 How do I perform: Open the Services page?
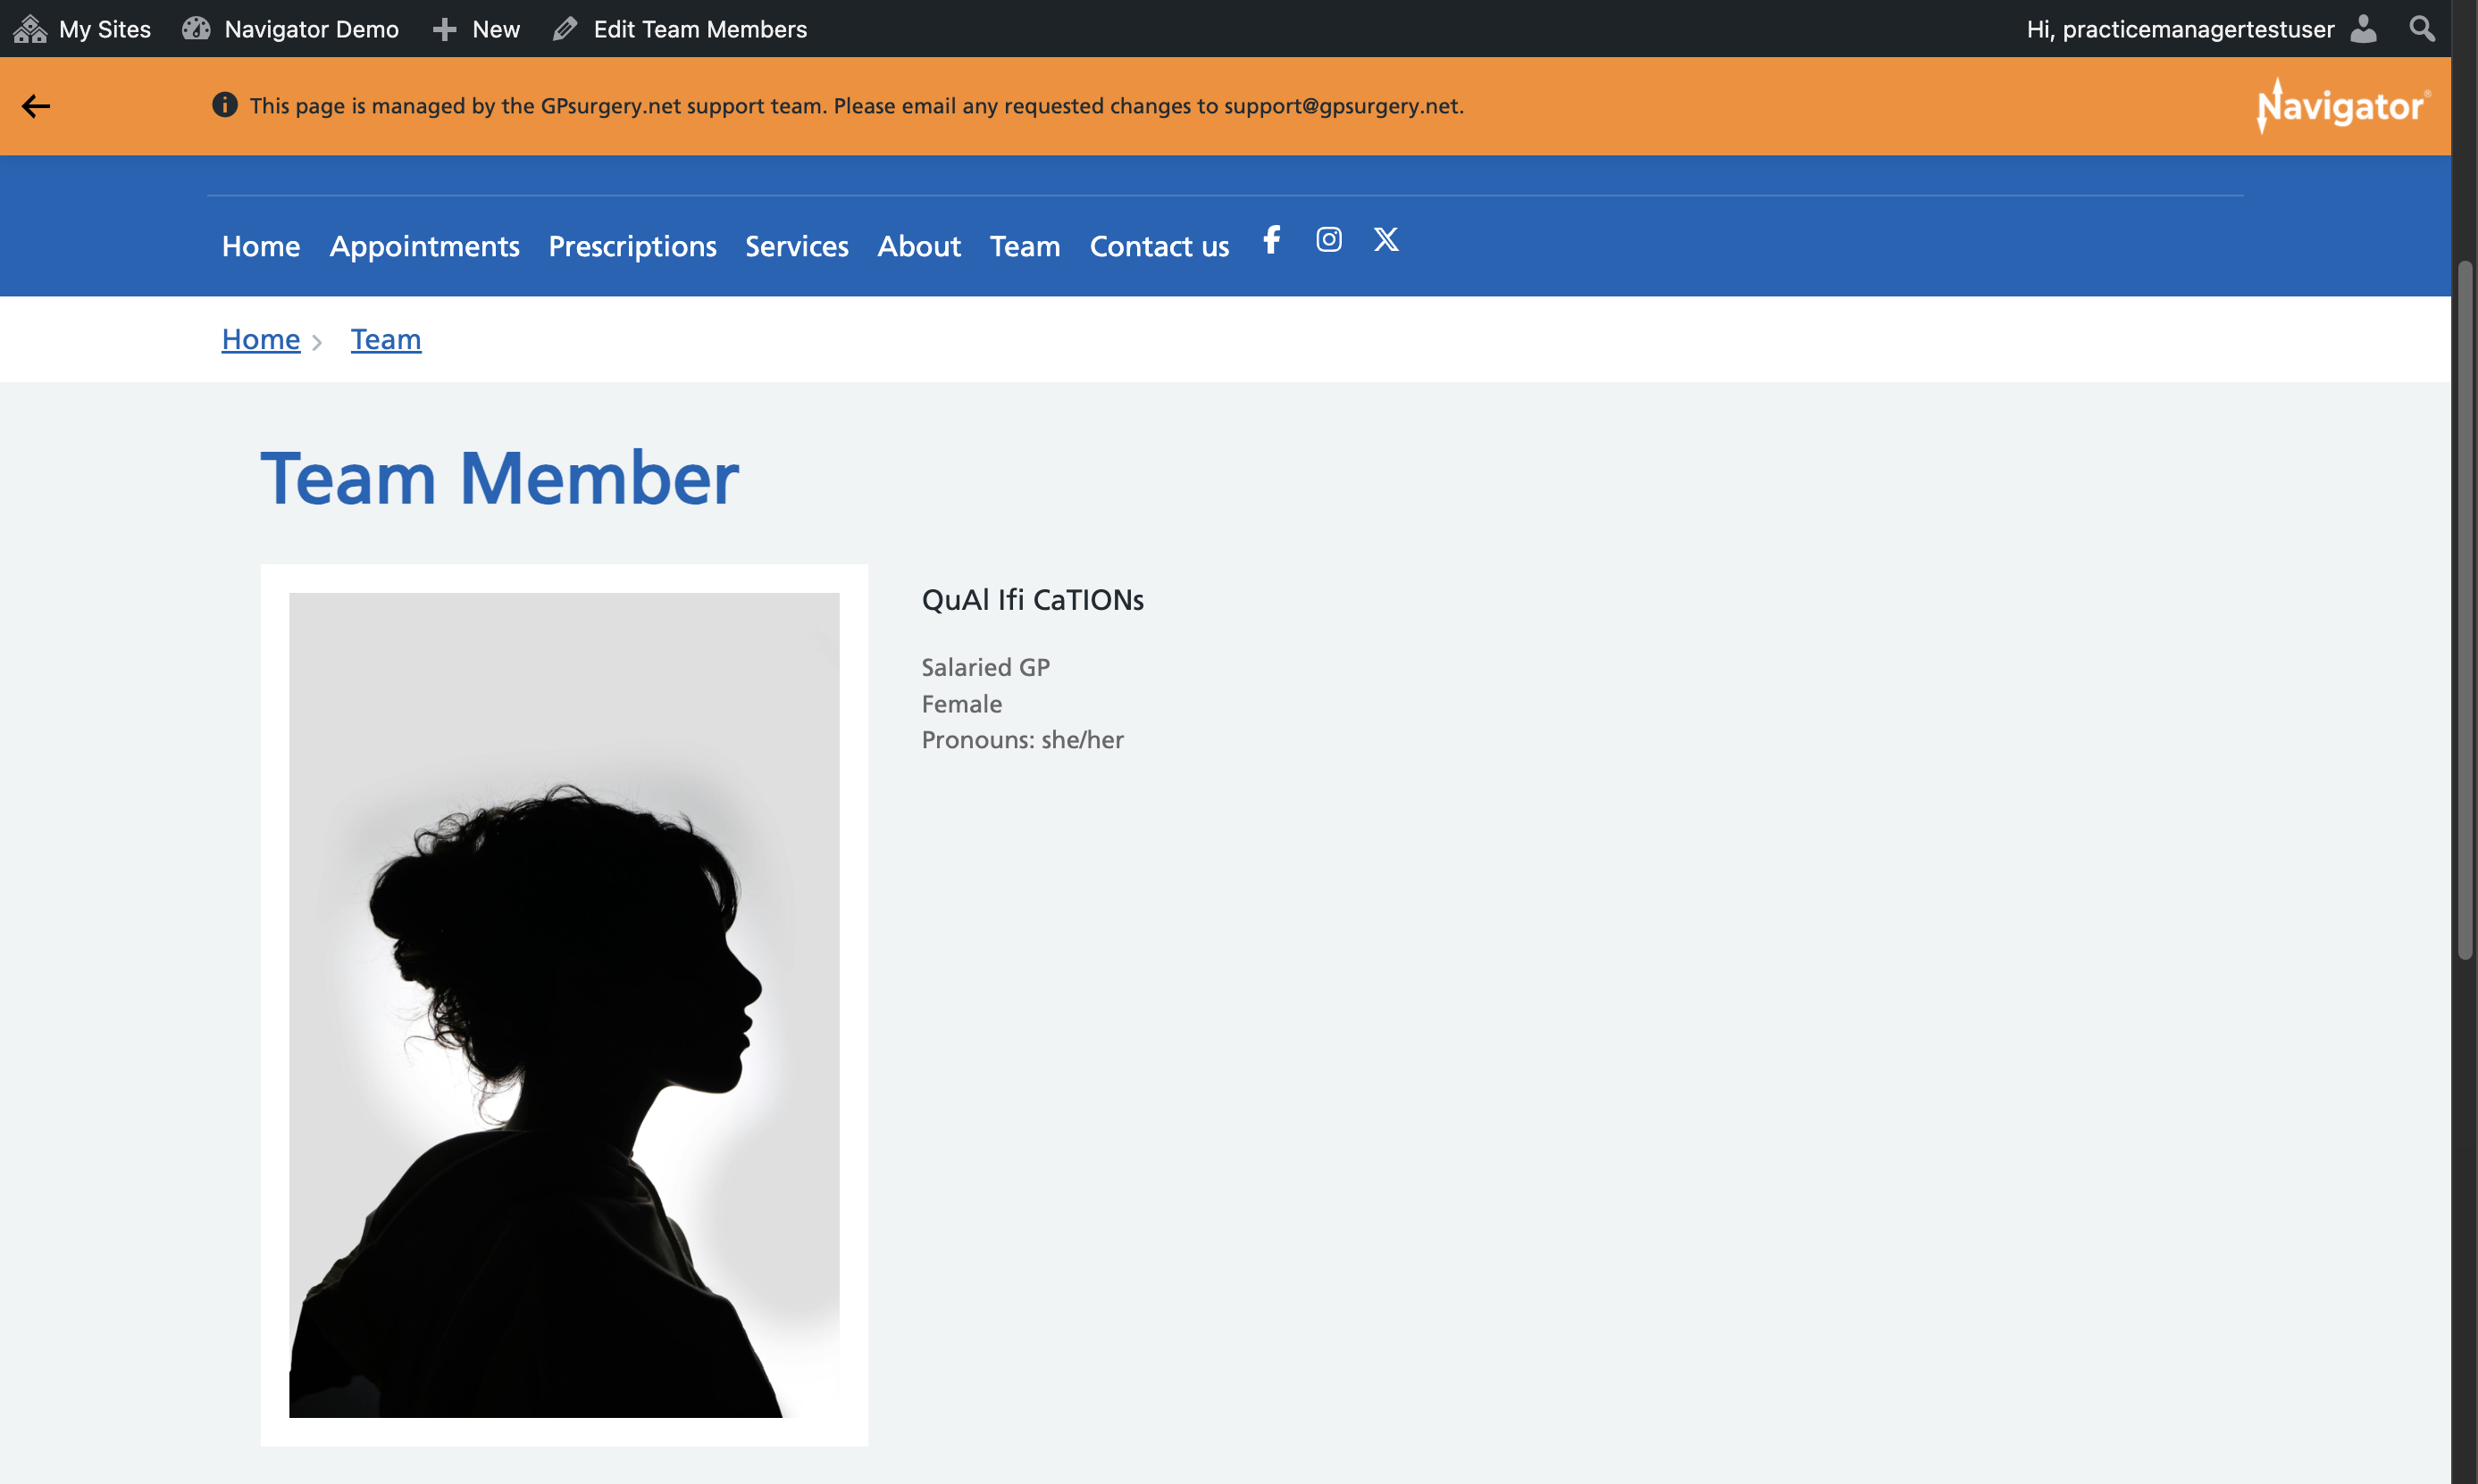(796, 246)
